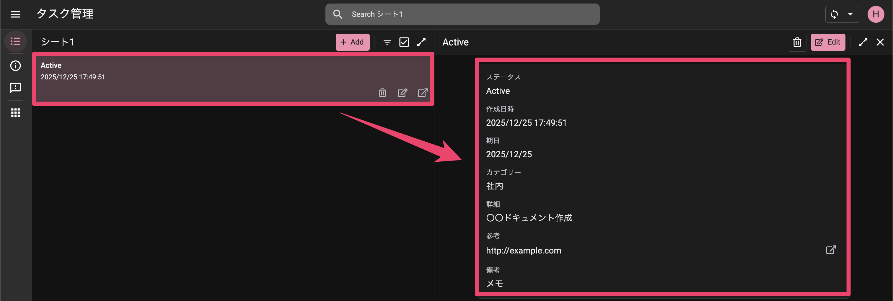Click the trash icon in detail header
893x301 pixels.
797,42
